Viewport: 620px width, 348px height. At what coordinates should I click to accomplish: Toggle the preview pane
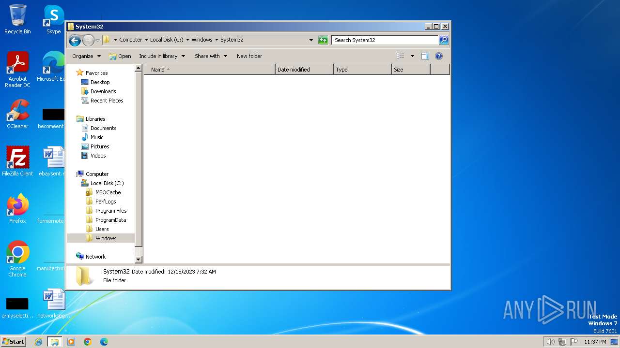click(425, 56)
